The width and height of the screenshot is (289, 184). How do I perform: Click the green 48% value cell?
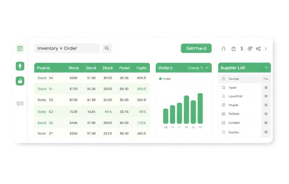108,112
